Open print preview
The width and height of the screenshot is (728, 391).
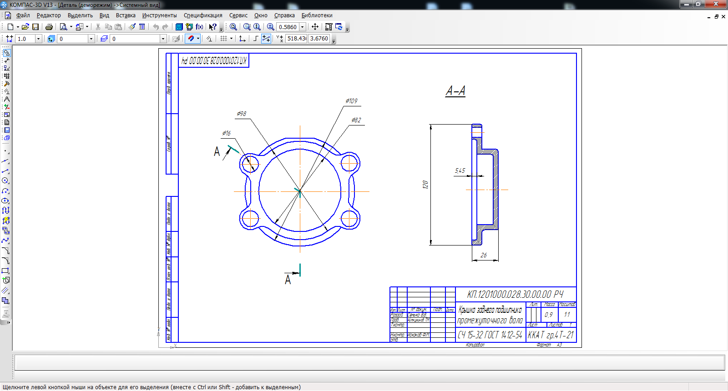[x=63, y=27]
